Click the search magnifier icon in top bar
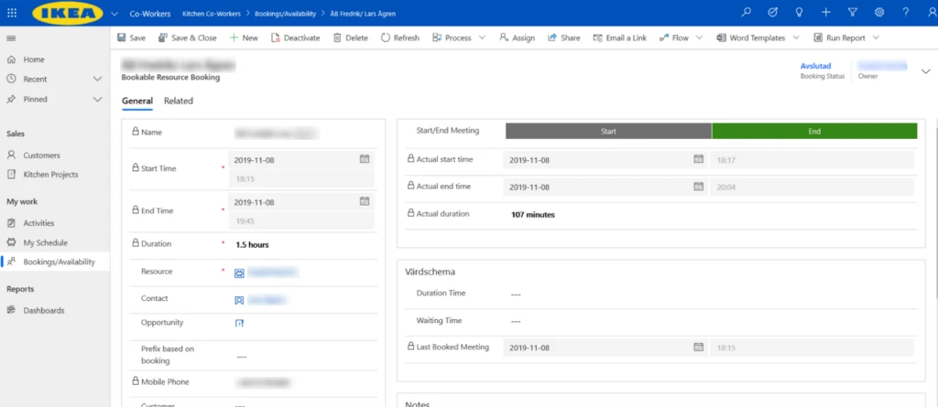 click(747, 13)
